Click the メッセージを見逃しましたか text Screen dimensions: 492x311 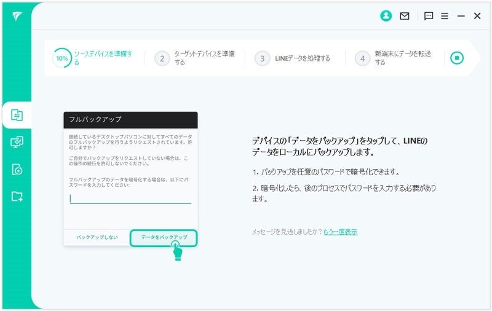pos(287,232)
